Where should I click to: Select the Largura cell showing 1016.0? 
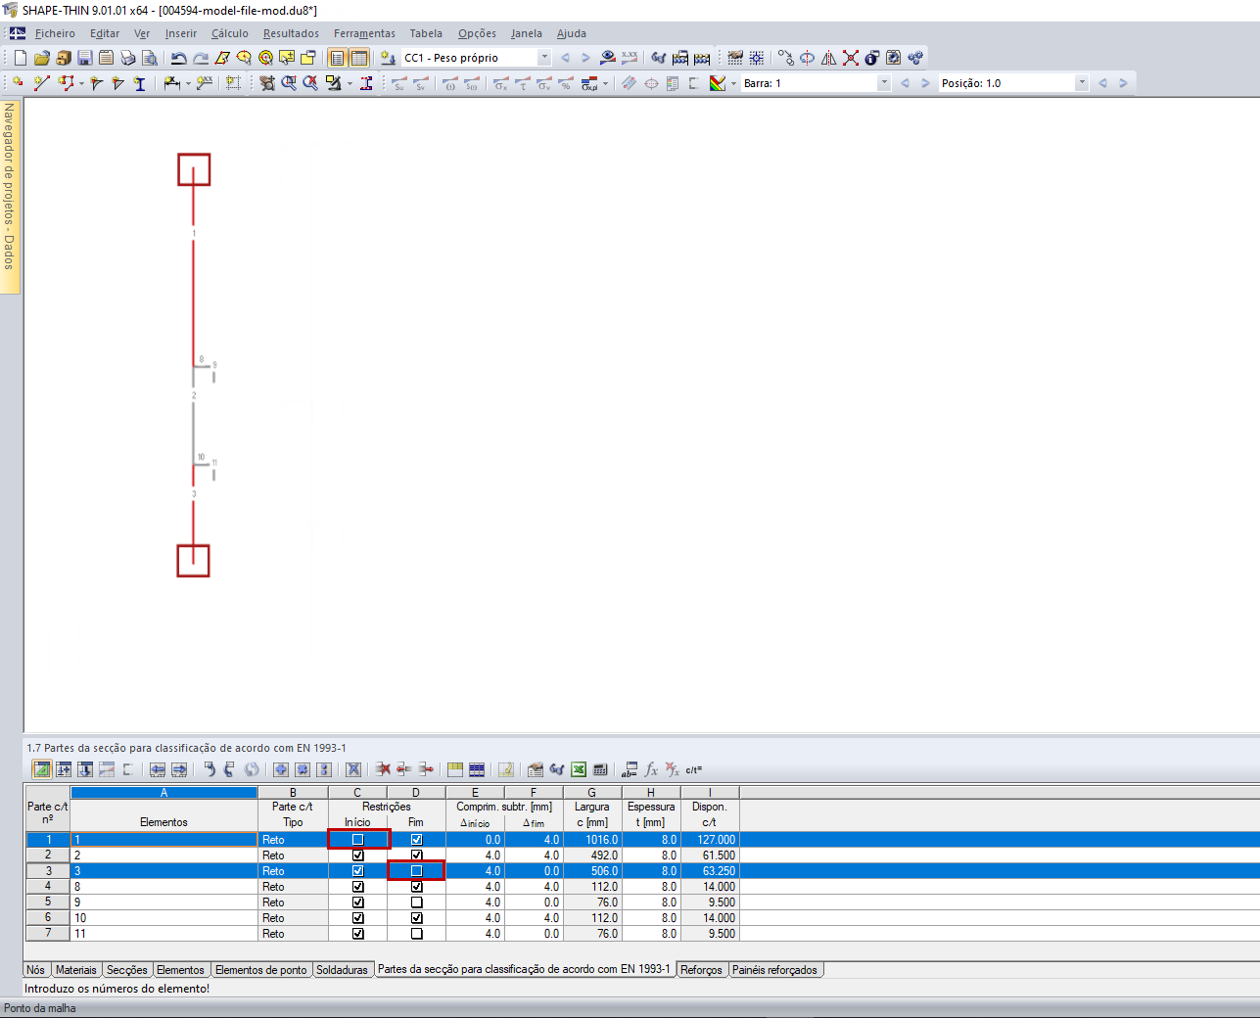(592, 840)
